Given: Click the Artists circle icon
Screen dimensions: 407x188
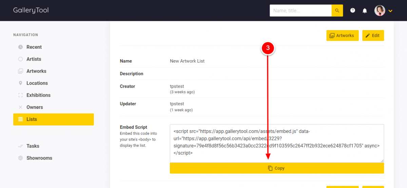Looking at the screenshot, I should point(20,59).
